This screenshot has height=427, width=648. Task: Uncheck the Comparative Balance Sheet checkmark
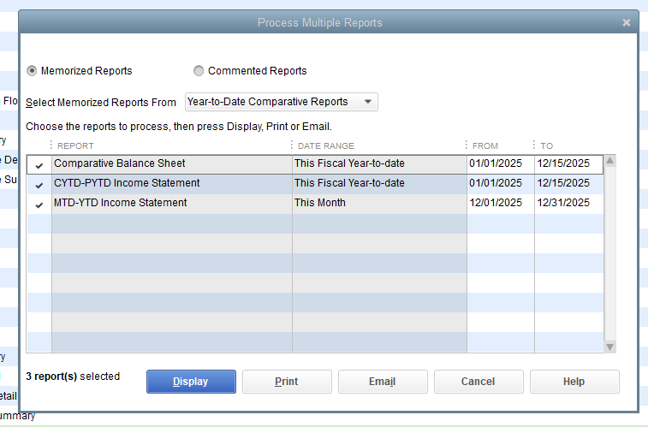coord(39,164)
